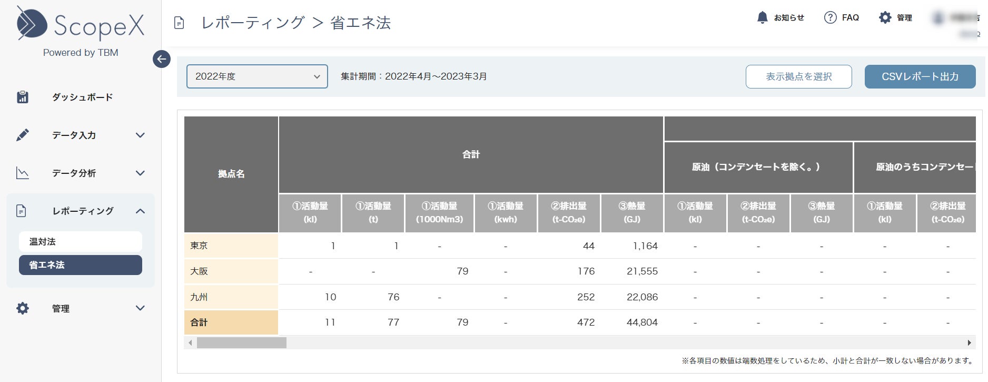Click the CSVレポート出力 button
This screenshot has height=382, width=988.
click(920, 76)
